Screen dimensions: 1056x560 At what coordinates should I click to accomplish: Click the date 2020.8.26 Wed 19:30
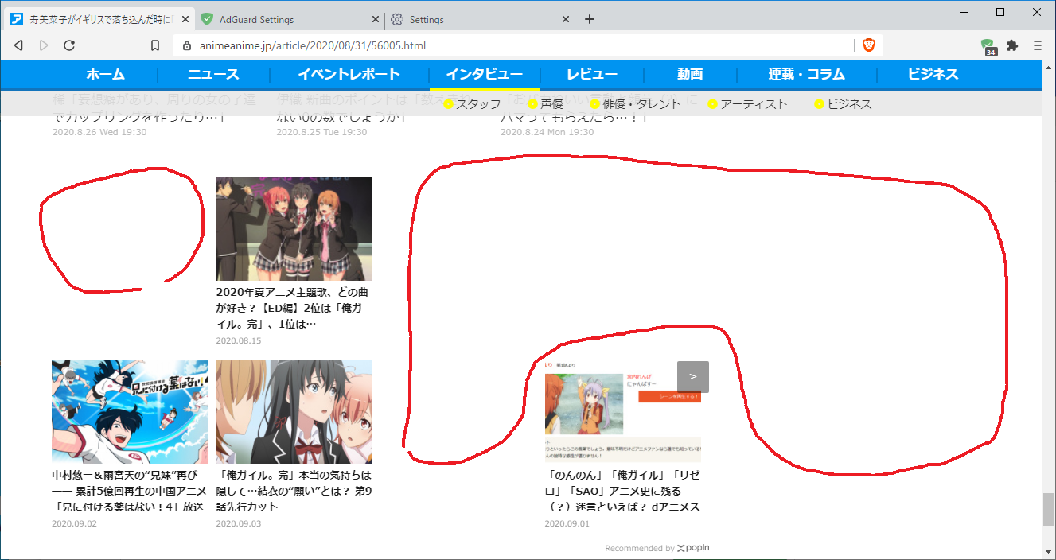tap(99, 132)
